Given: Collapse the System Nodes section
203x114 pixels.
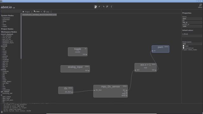Looking at the screenshot, I should point(7,16).
